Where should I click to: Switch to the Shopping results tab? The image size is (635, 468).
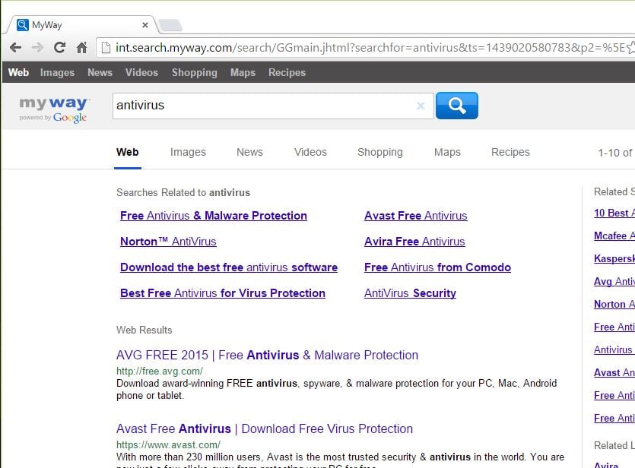(x=379, y=152)
